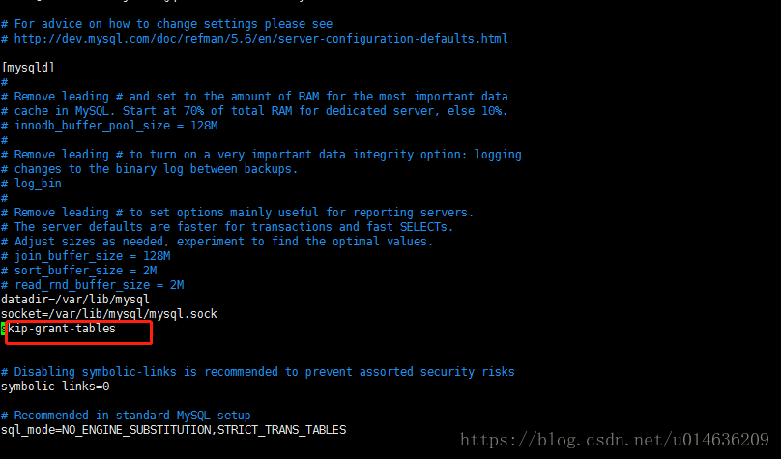Viewport: 781px width, 459px height.
Task: Click the symbolic-links=0 setting line
Action: click(x=55, y=387)
